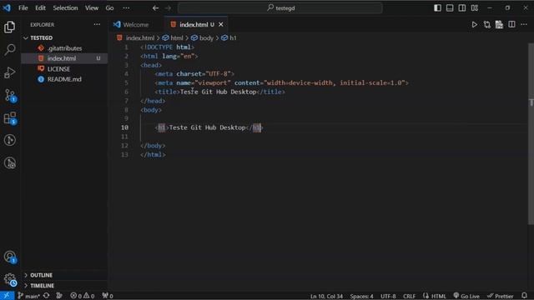Viewport: 534px width, 300px height.
Task: Open .gitattributes file in explorer
Action: (64, 48)
